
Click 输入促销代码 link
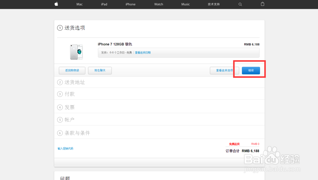click(x=65, y=149)
